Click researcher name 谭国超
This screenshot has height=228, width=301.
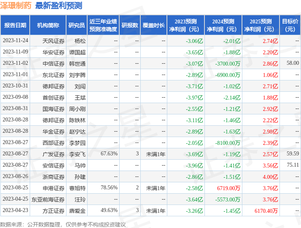click(77, 52)
